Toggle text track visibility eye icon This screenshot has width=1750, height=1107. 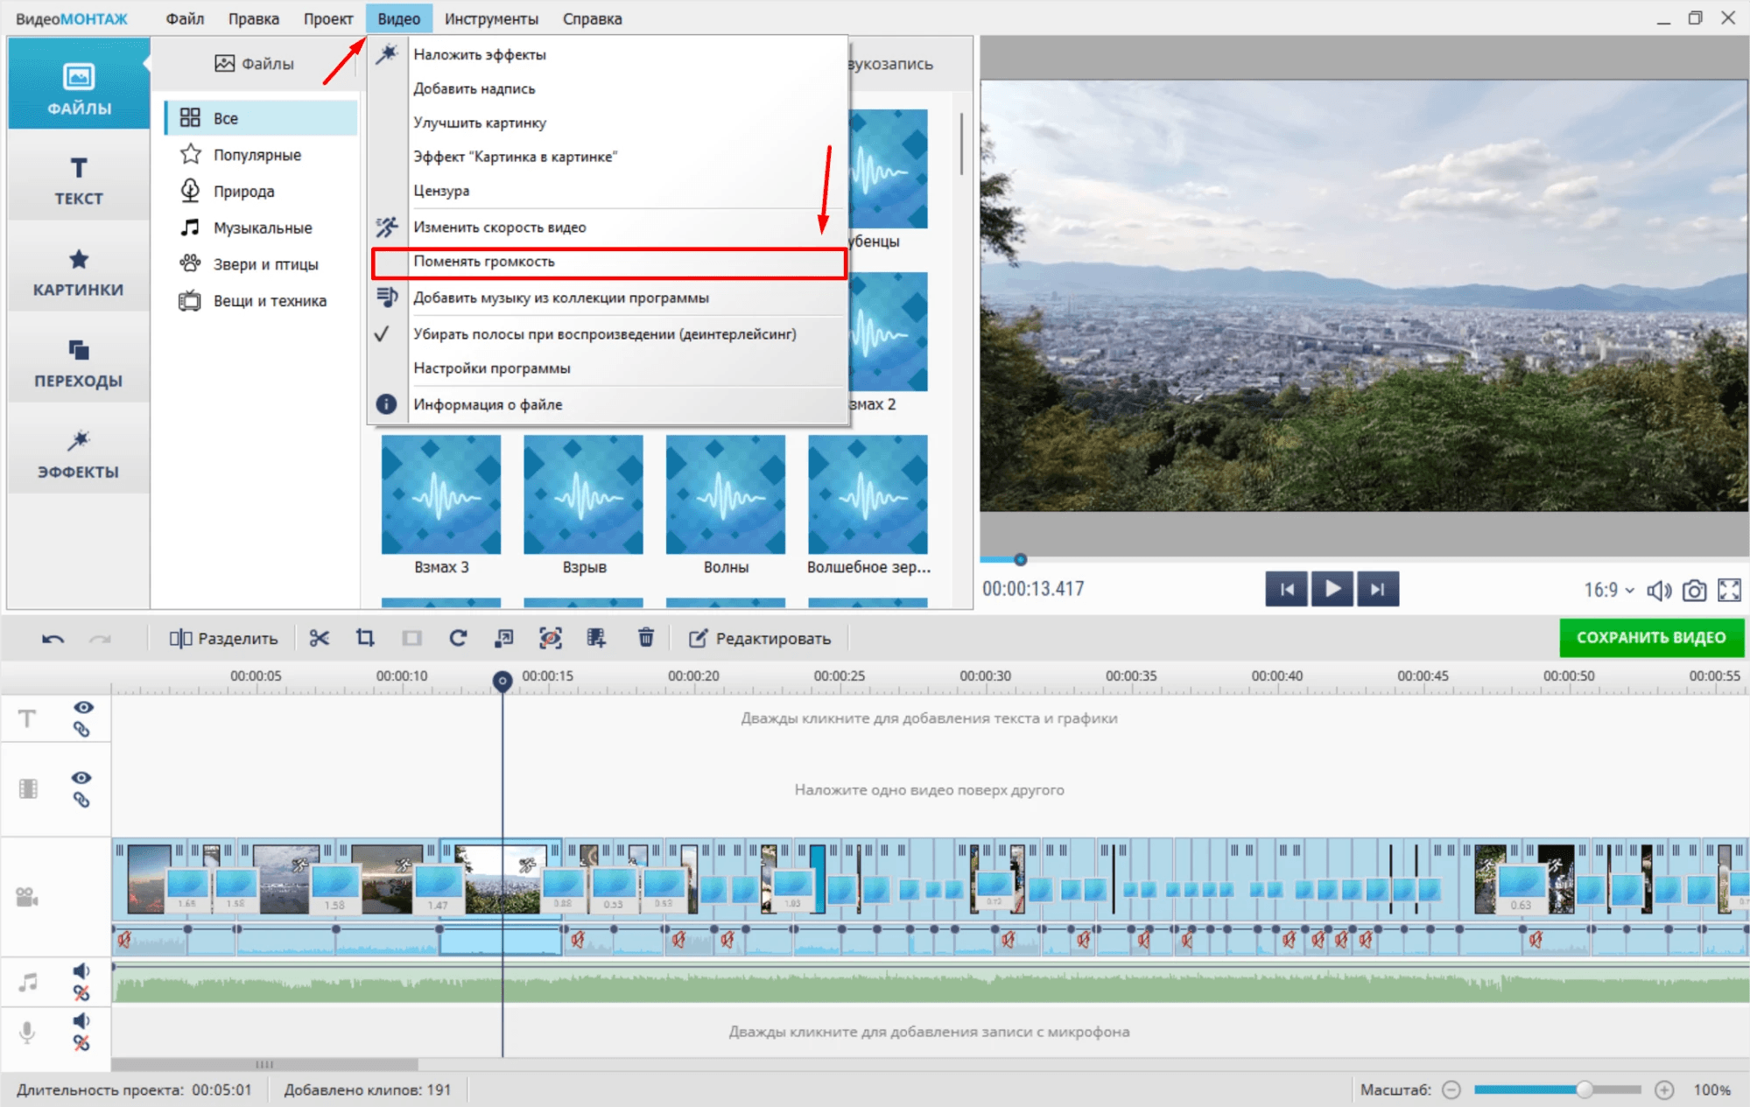click(x=83, y=707)
